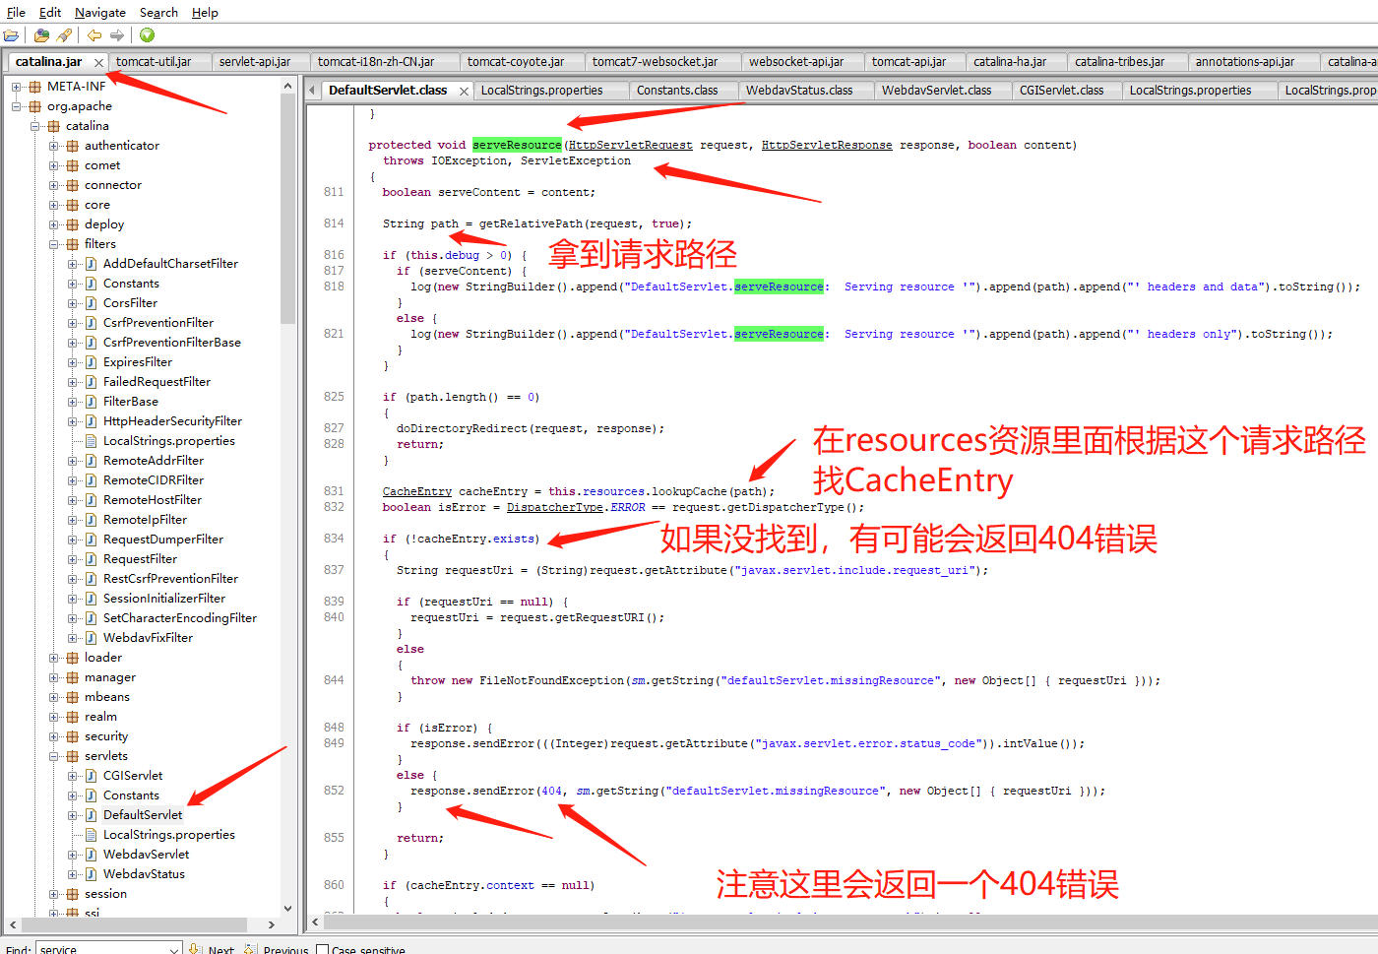Follow the HttpServletResponse type link
This screenshot has height=954, width=1378.
[x=827, y=145]
